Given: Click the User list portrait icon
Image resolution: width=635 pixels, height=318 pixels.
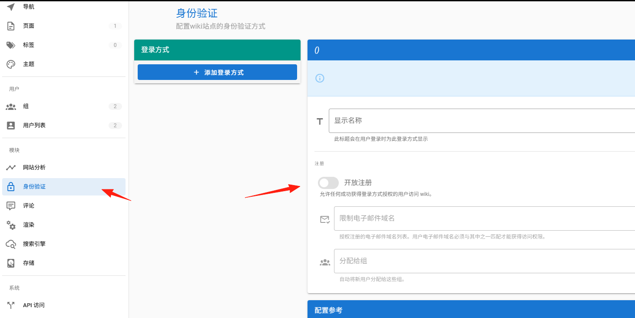Looking at the screenshot, I should click(x=11, y=126).
